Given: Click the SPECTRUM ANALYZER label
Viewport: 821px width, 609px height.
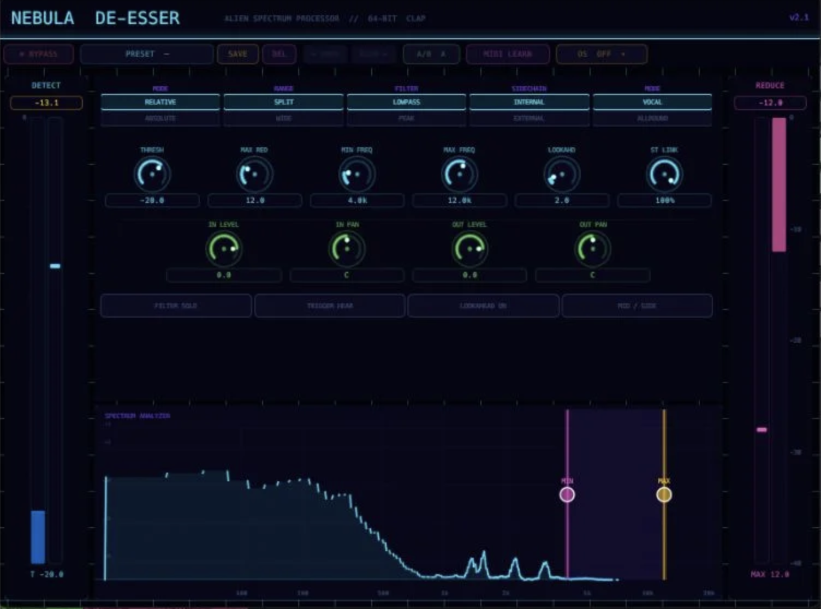Looking at the screenshot, I should click(x=138, y=416).
